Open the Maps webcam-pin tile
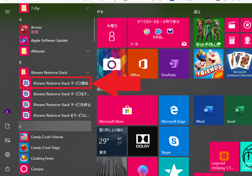Image resolution: width=252 pixels, height=176 pixels. 246,41
